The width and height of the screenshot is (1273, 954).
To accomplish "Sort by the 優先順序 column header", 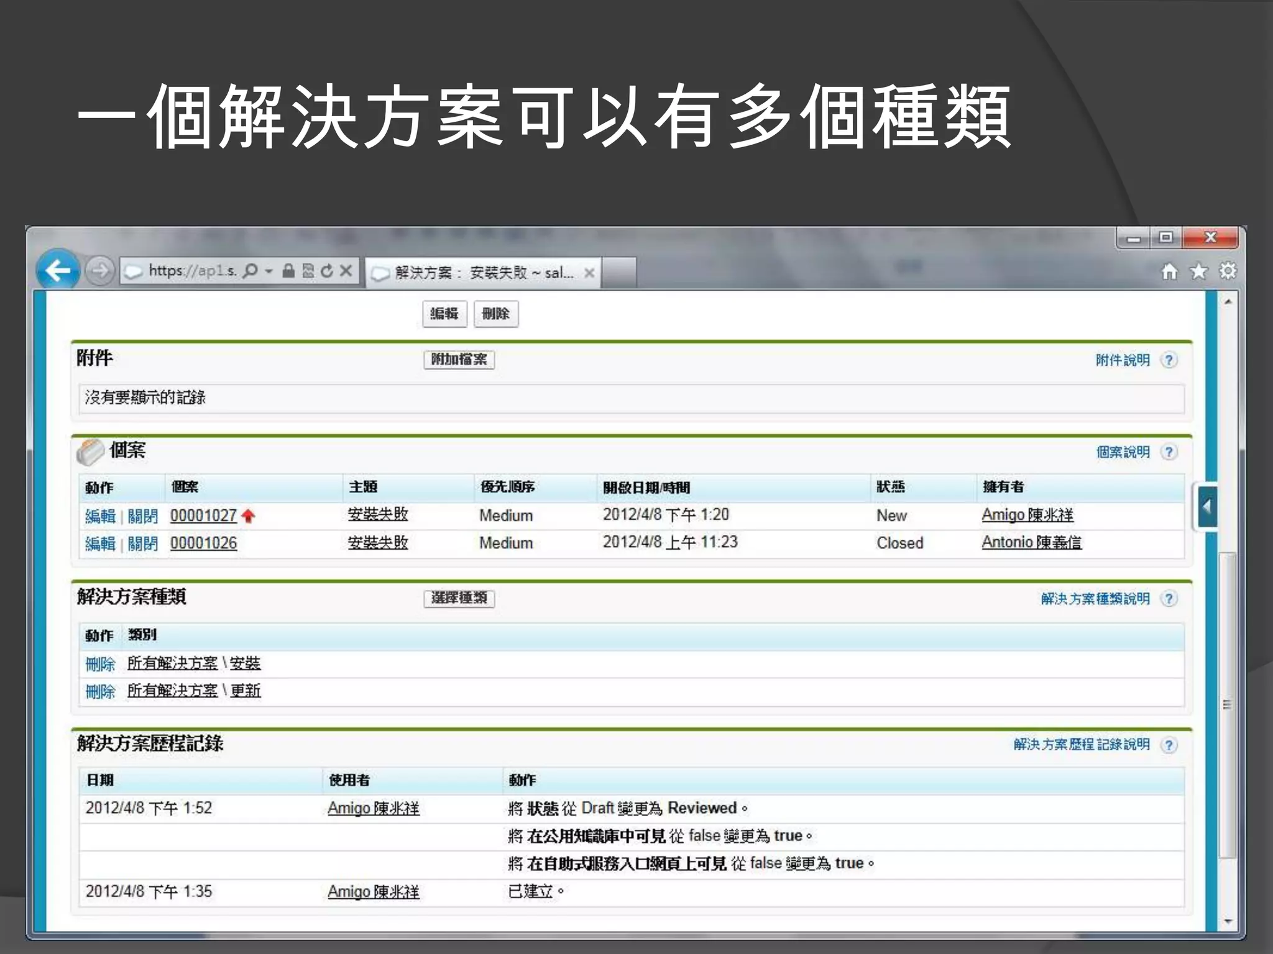I will tap(507, 487).
